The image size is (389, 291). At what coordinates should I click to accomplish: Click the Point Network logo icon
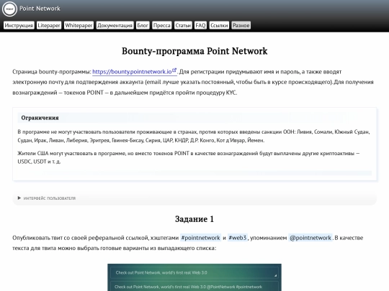click(9, 9)
